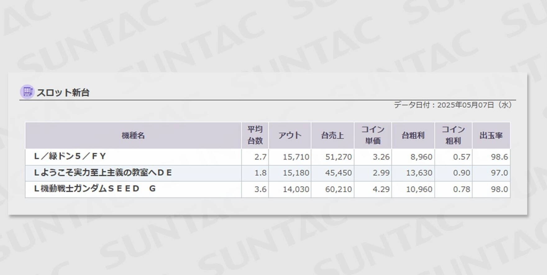Click gross profit value 8,960

click(422, 157)
